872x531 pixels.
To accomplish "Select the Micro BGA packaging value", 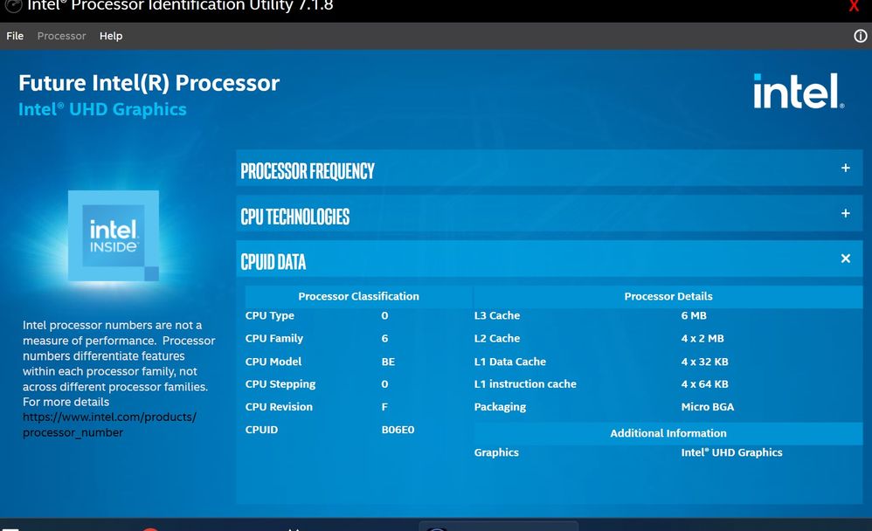I will (x=707, y=407).
